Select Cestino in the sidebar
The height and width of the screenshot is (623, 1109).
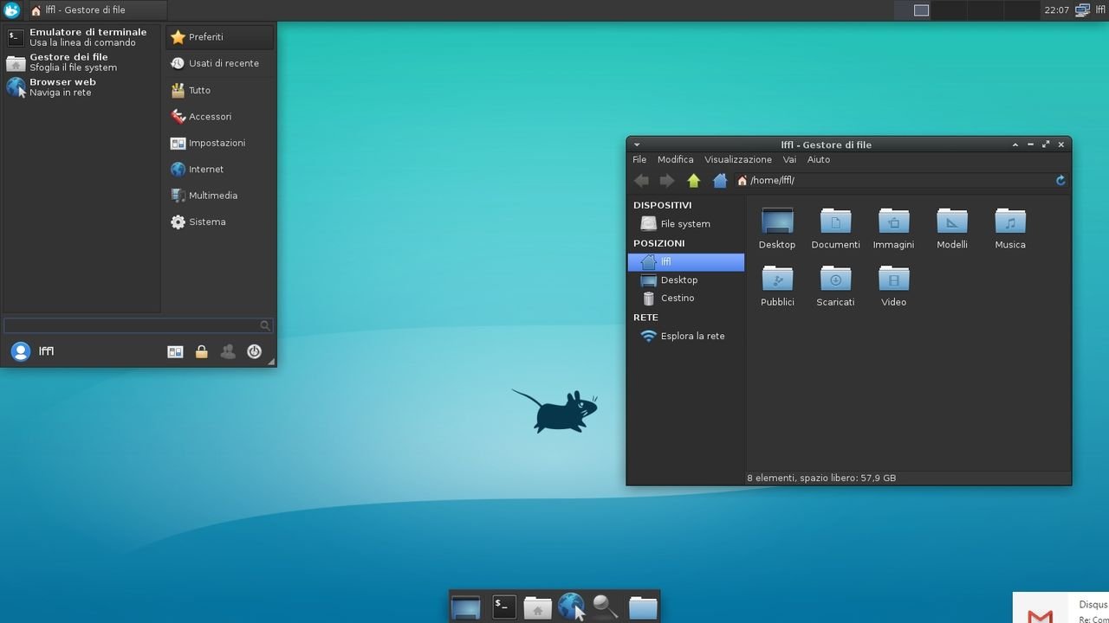coord(677,299)
